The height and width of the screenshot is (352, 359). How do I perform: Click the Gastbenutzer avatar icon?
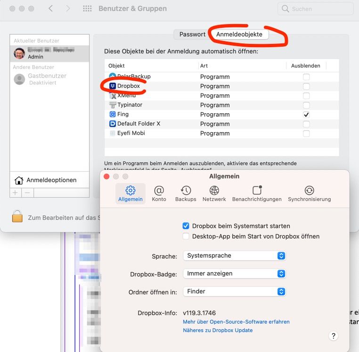(19, 79)
